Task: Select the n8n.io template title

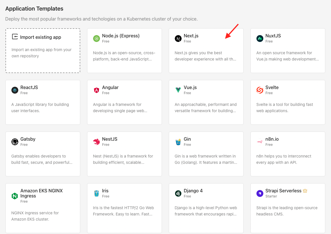Action: [272, 139]
